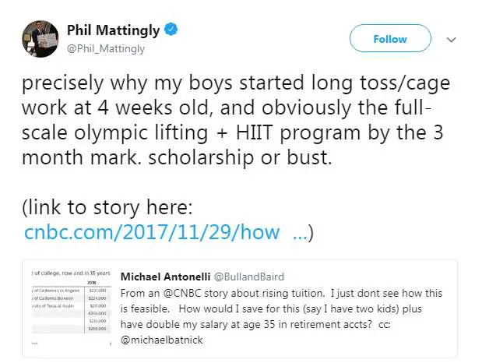
Task: Click the Phil Mattingly display name
Action: [x=118, y=30]
